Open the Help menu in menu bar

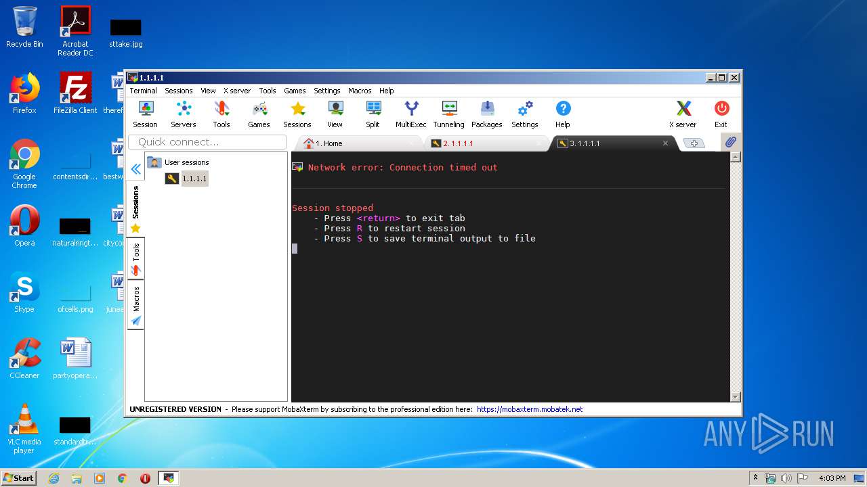(387, 91)
